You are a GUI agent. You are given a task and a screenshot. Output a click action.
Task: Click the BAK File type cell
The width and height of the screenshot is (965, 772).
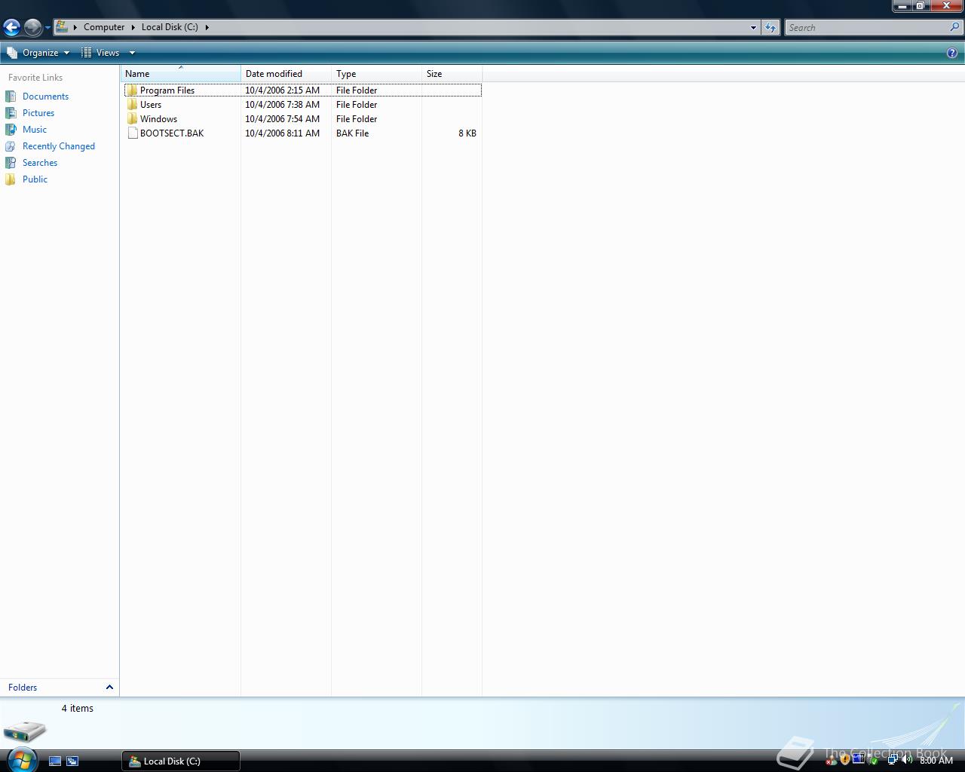tap(352, 133)
